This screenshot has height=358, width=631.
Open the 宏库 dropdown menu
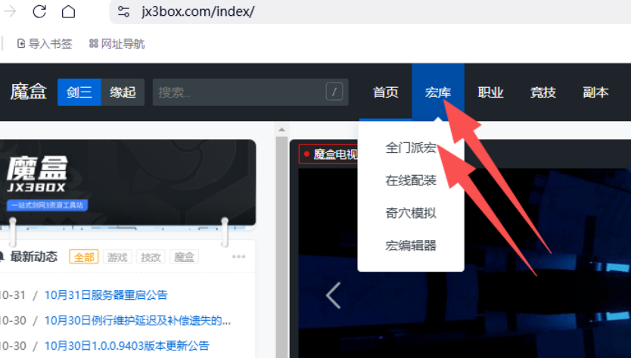(438, 92)
